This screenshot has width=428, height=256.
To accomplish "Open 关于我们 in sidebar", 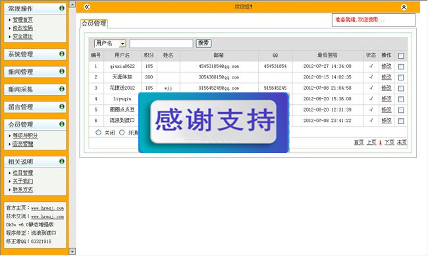I will click(22, 181).
